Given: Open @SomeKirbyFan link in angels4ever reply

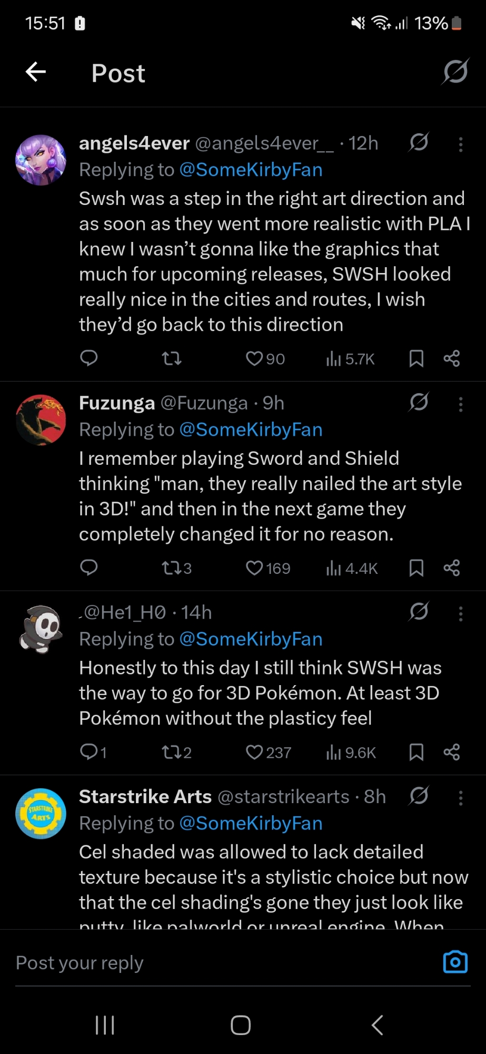Looking at the screenshot, I should [251, 170].
